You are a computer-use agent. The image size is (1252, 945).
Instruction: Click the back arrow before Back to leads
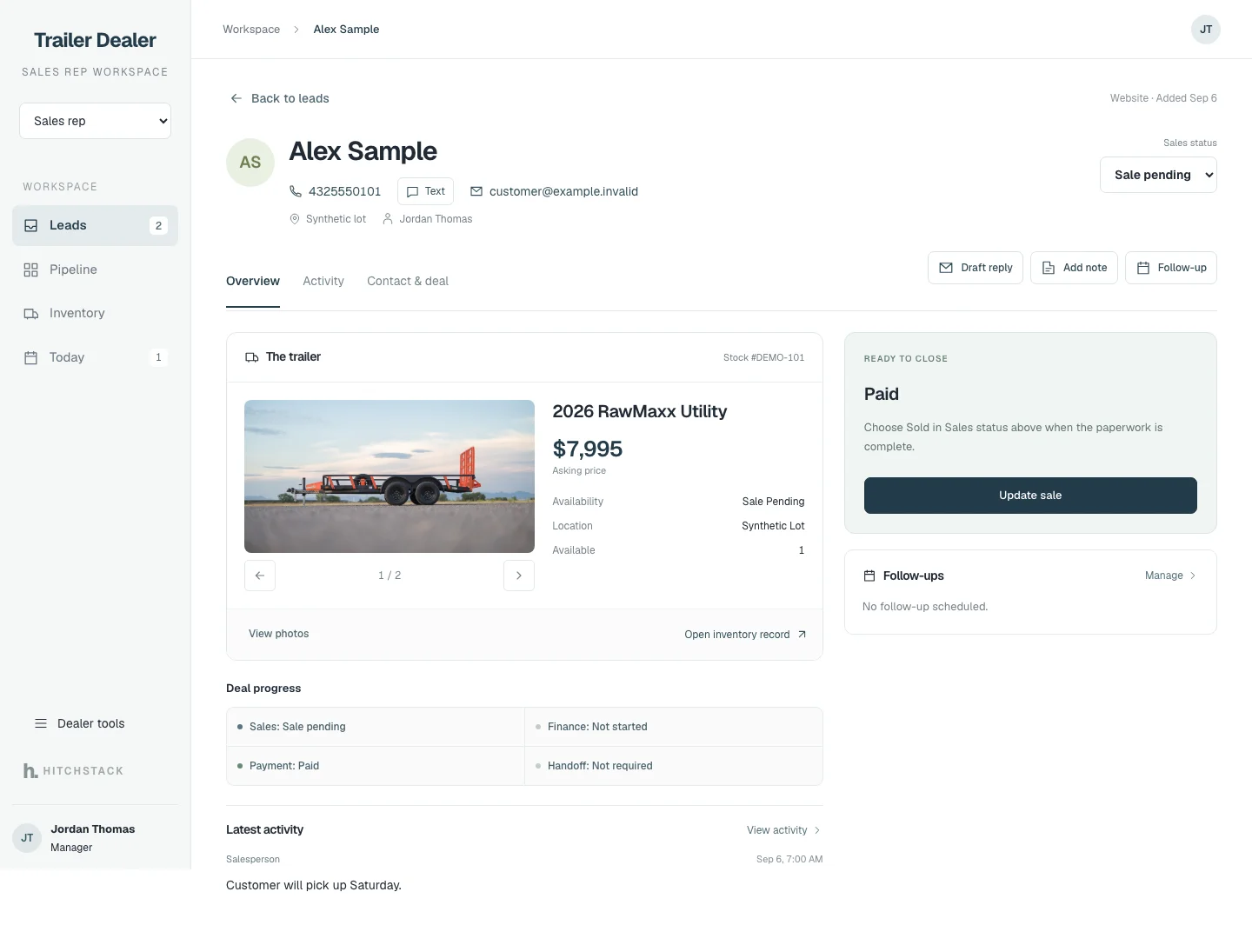tap(236, 98)
